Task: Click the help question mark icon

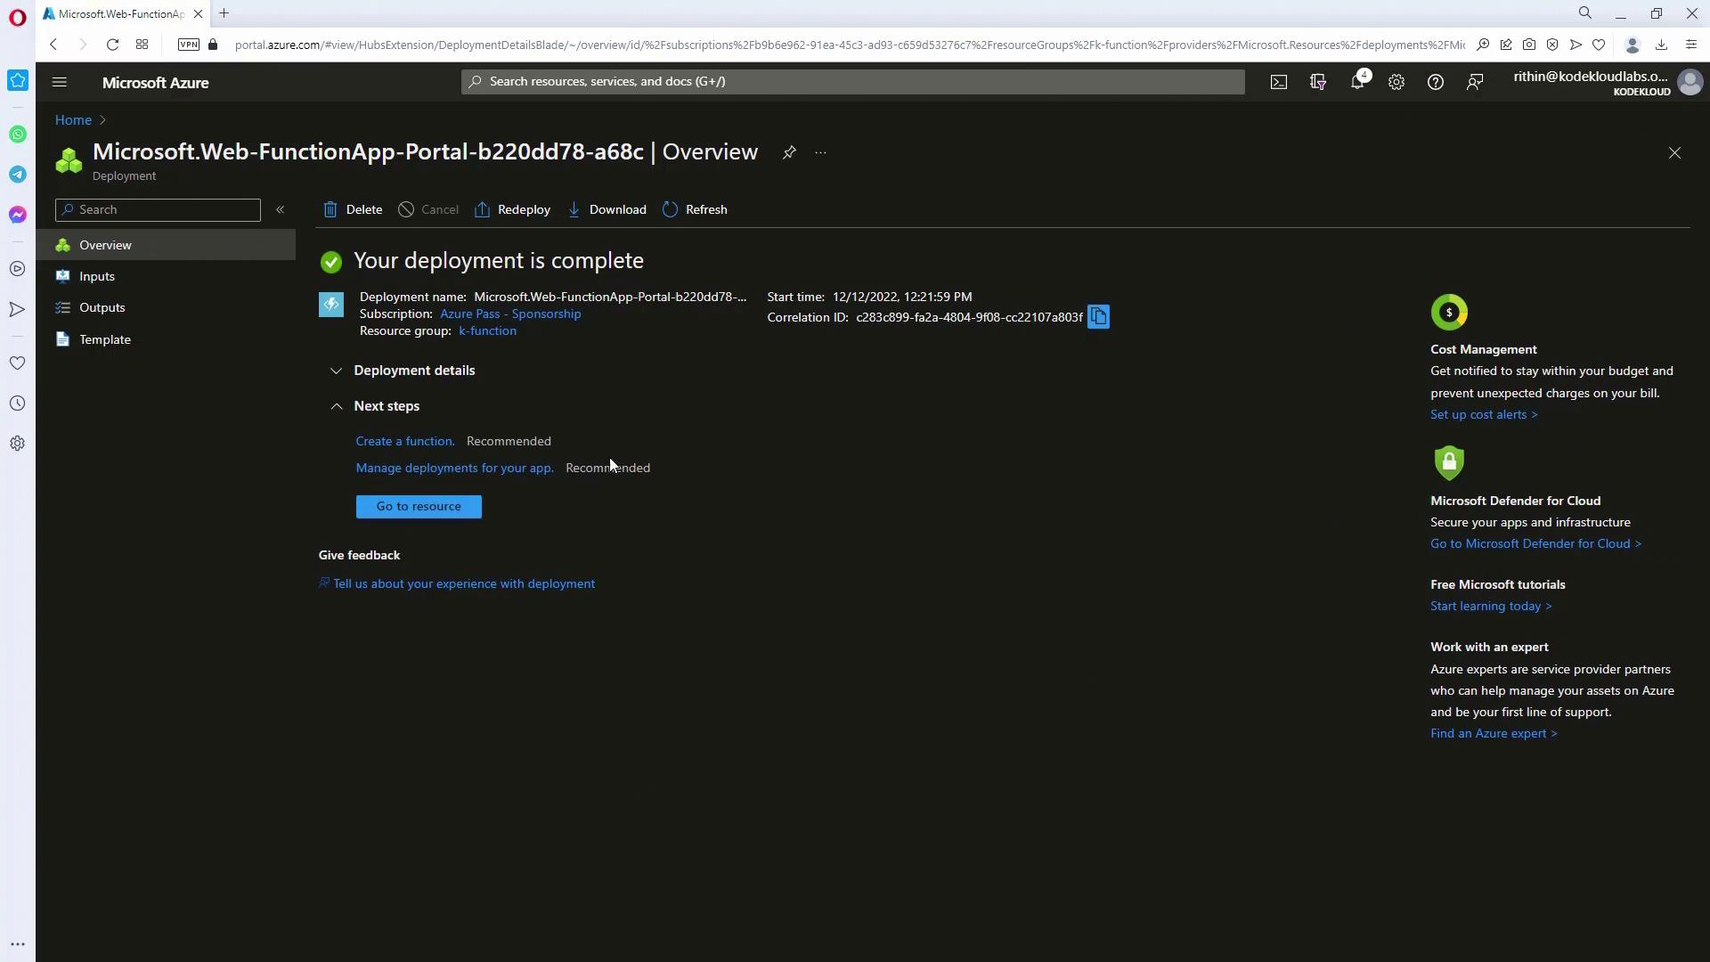Action: coord(1436,82)
